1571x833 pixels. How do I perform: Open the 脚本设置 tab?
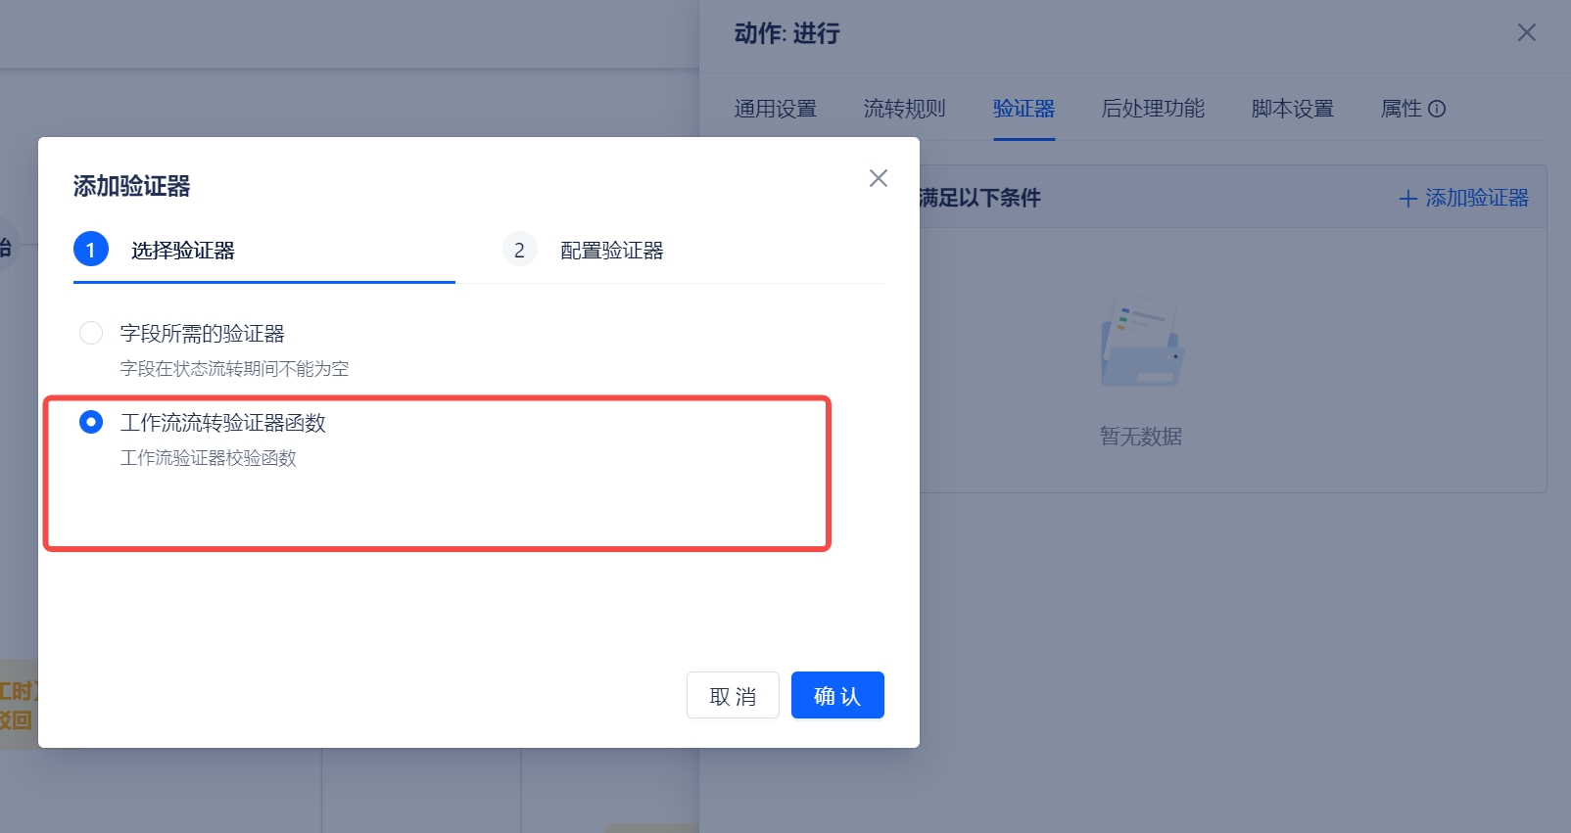(1292, 109)
